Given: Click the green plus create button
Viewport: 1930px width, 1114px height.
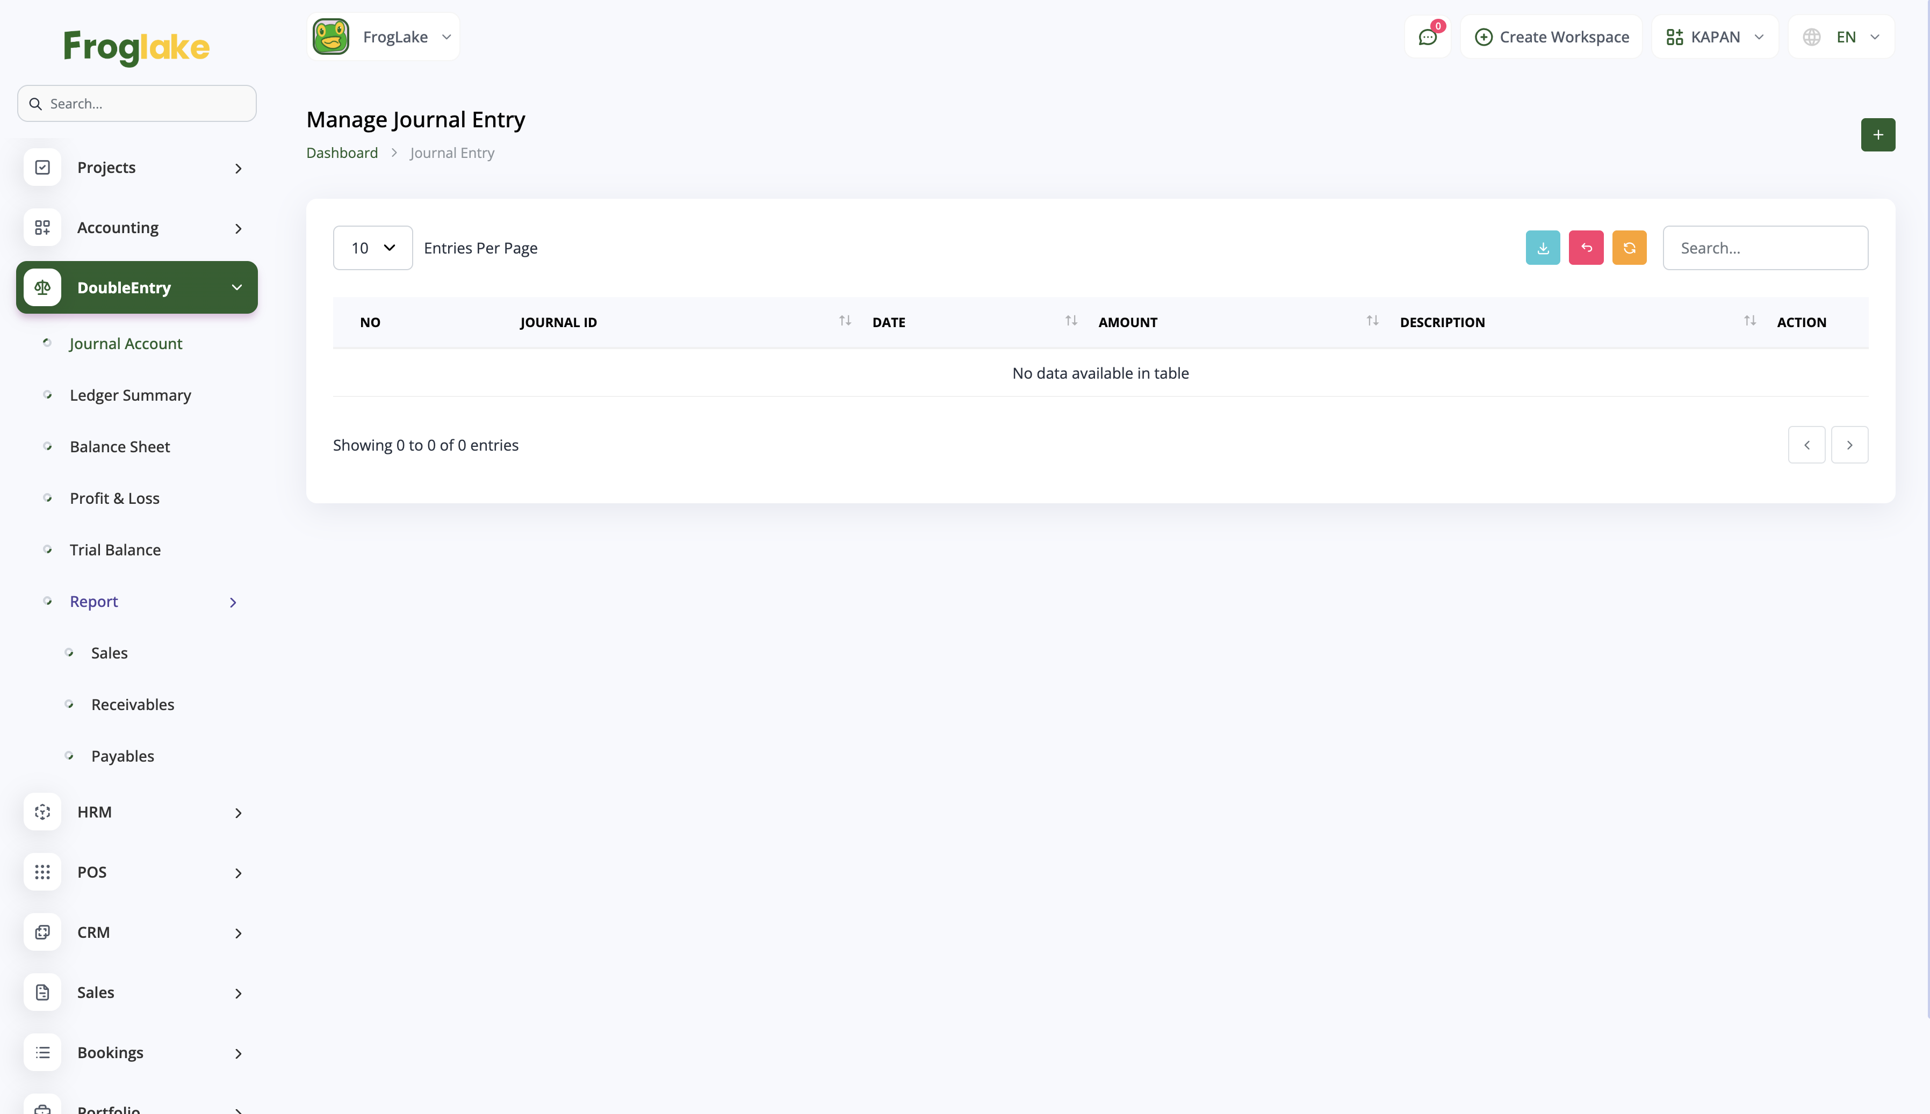Looking at the screenshot, I should (x=1877, y=135).
